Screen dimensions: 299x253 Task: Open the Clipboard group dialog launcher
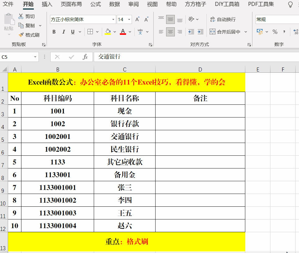point(44,45)
